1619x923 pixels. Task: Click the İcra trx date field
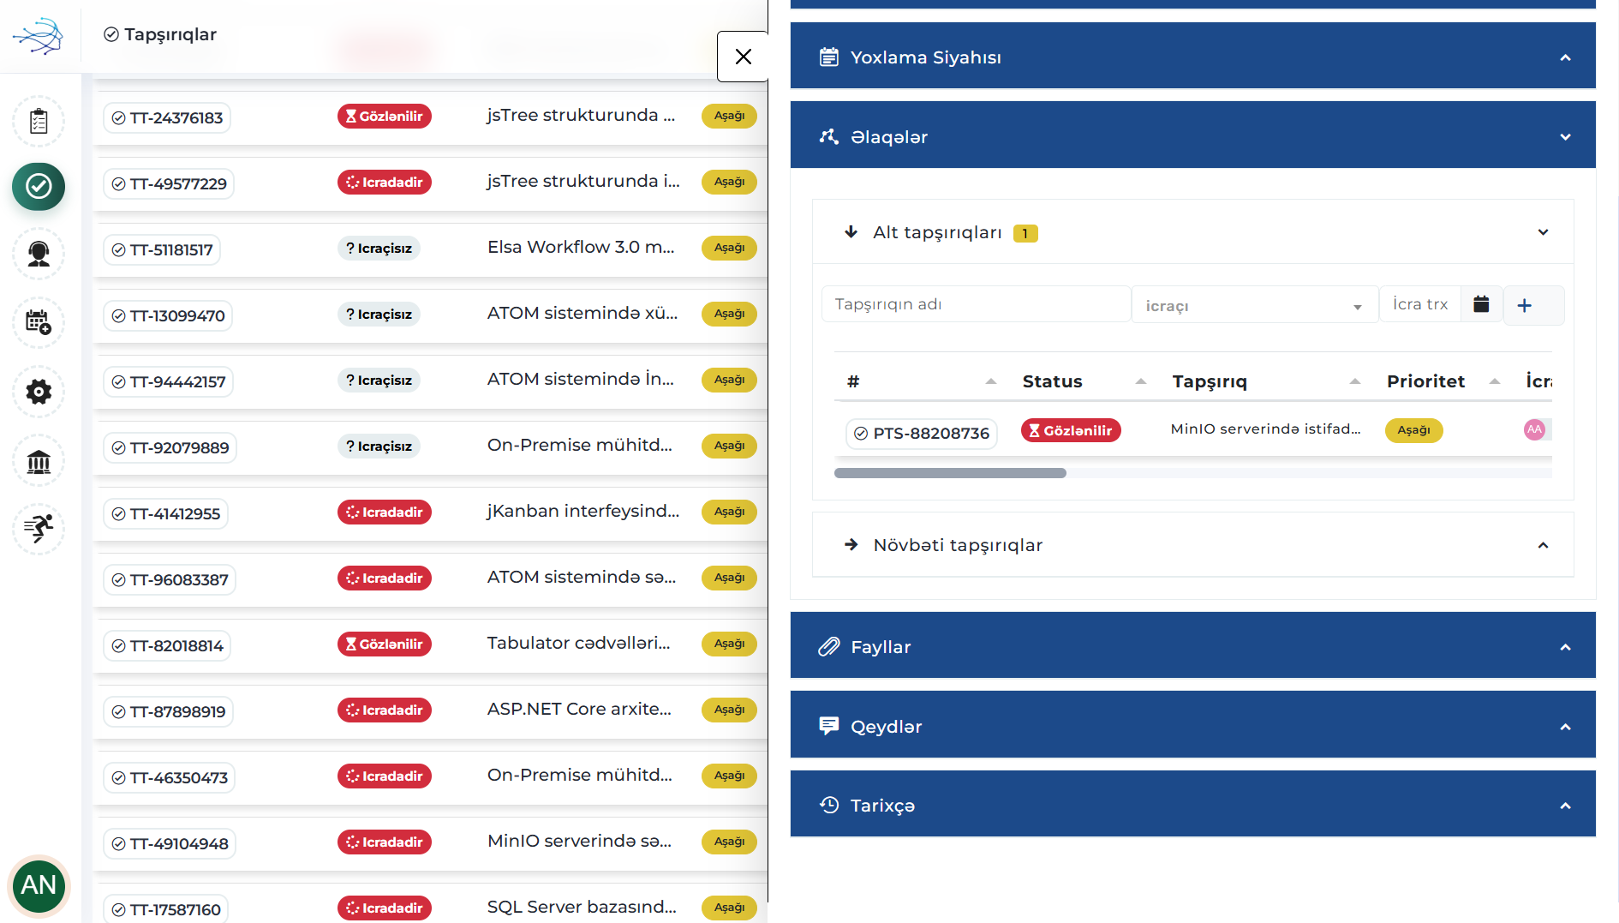[1420, 304]
